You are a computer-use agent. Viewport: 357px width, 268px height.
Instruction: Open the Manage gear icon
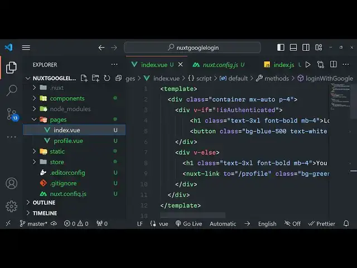[x=11, y=206]
